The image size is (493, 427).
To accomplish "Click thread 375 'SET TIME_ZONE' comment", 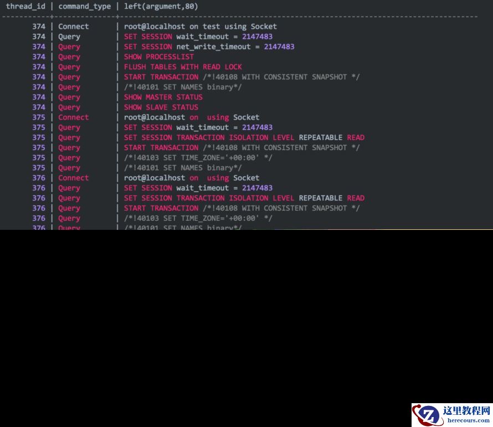I will [x=198, y=157].
